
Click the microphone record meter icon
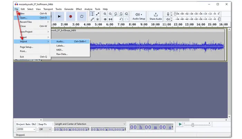coord(168,14)
